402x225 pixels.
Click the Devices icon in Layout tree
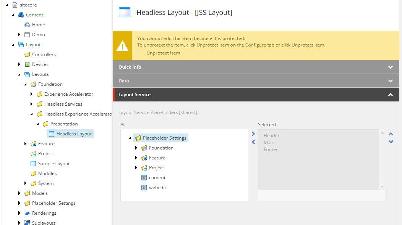pyautogui.click(x=27, y=64)
